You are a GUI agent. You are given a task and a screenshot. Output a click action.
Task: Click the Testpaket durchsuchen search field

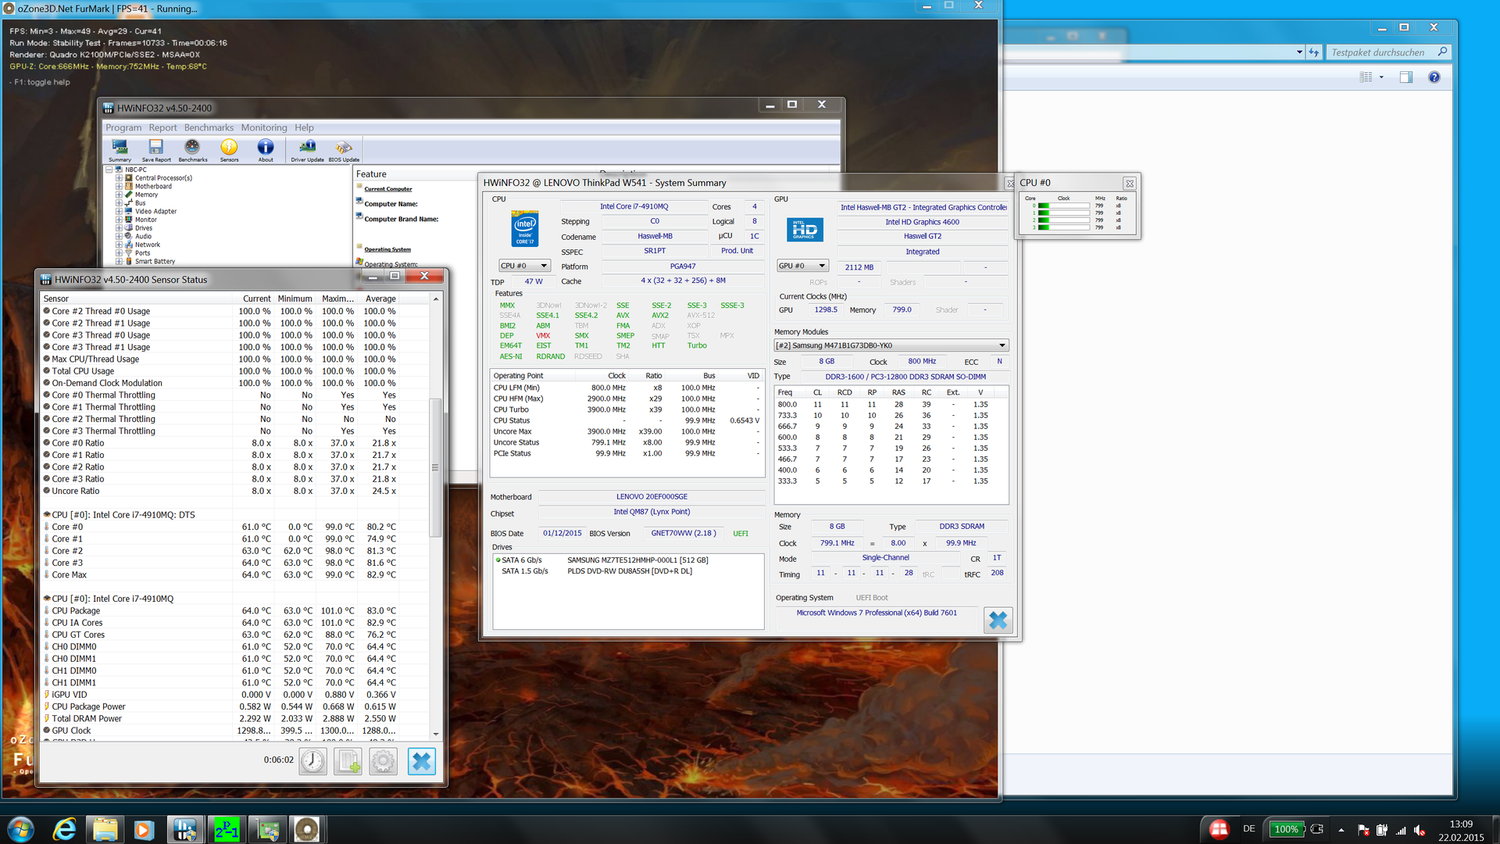(x=1380, y=52)
